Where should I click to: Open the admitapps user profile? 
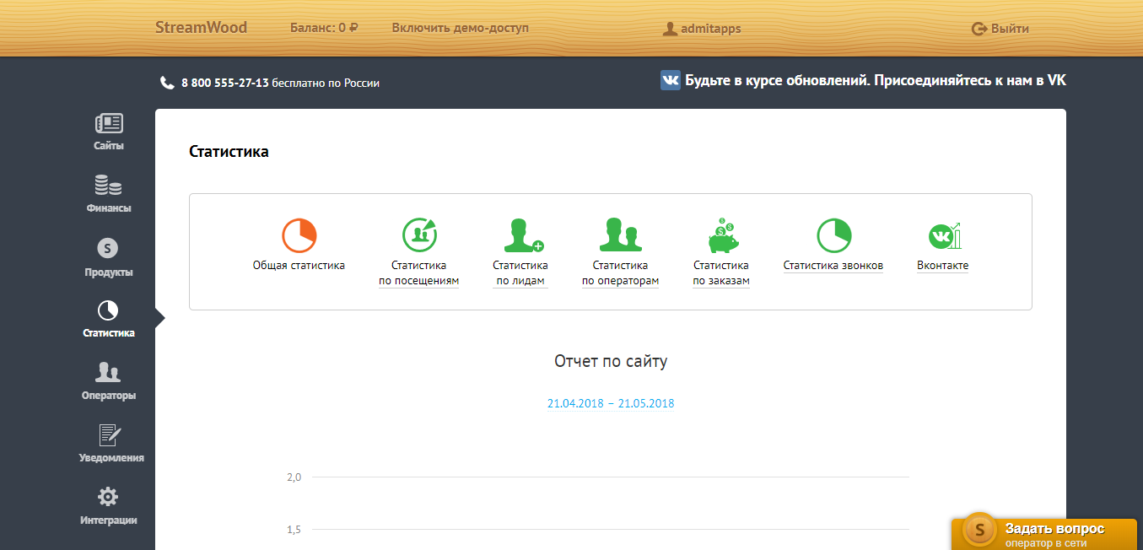pyautogui.click(x=702, y=29)
